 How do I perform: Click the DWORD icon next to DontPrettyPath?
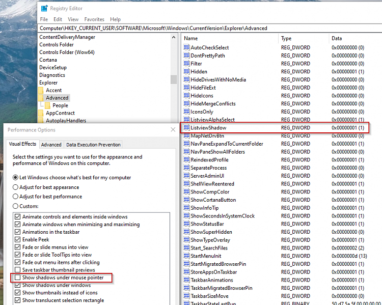[186, 56]
